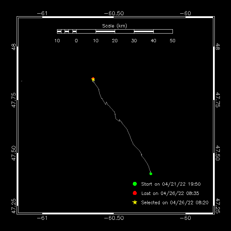Screen dimensions: 231x231
Task: Click the scale bar graphic
Action: click(x=115, y=31)
